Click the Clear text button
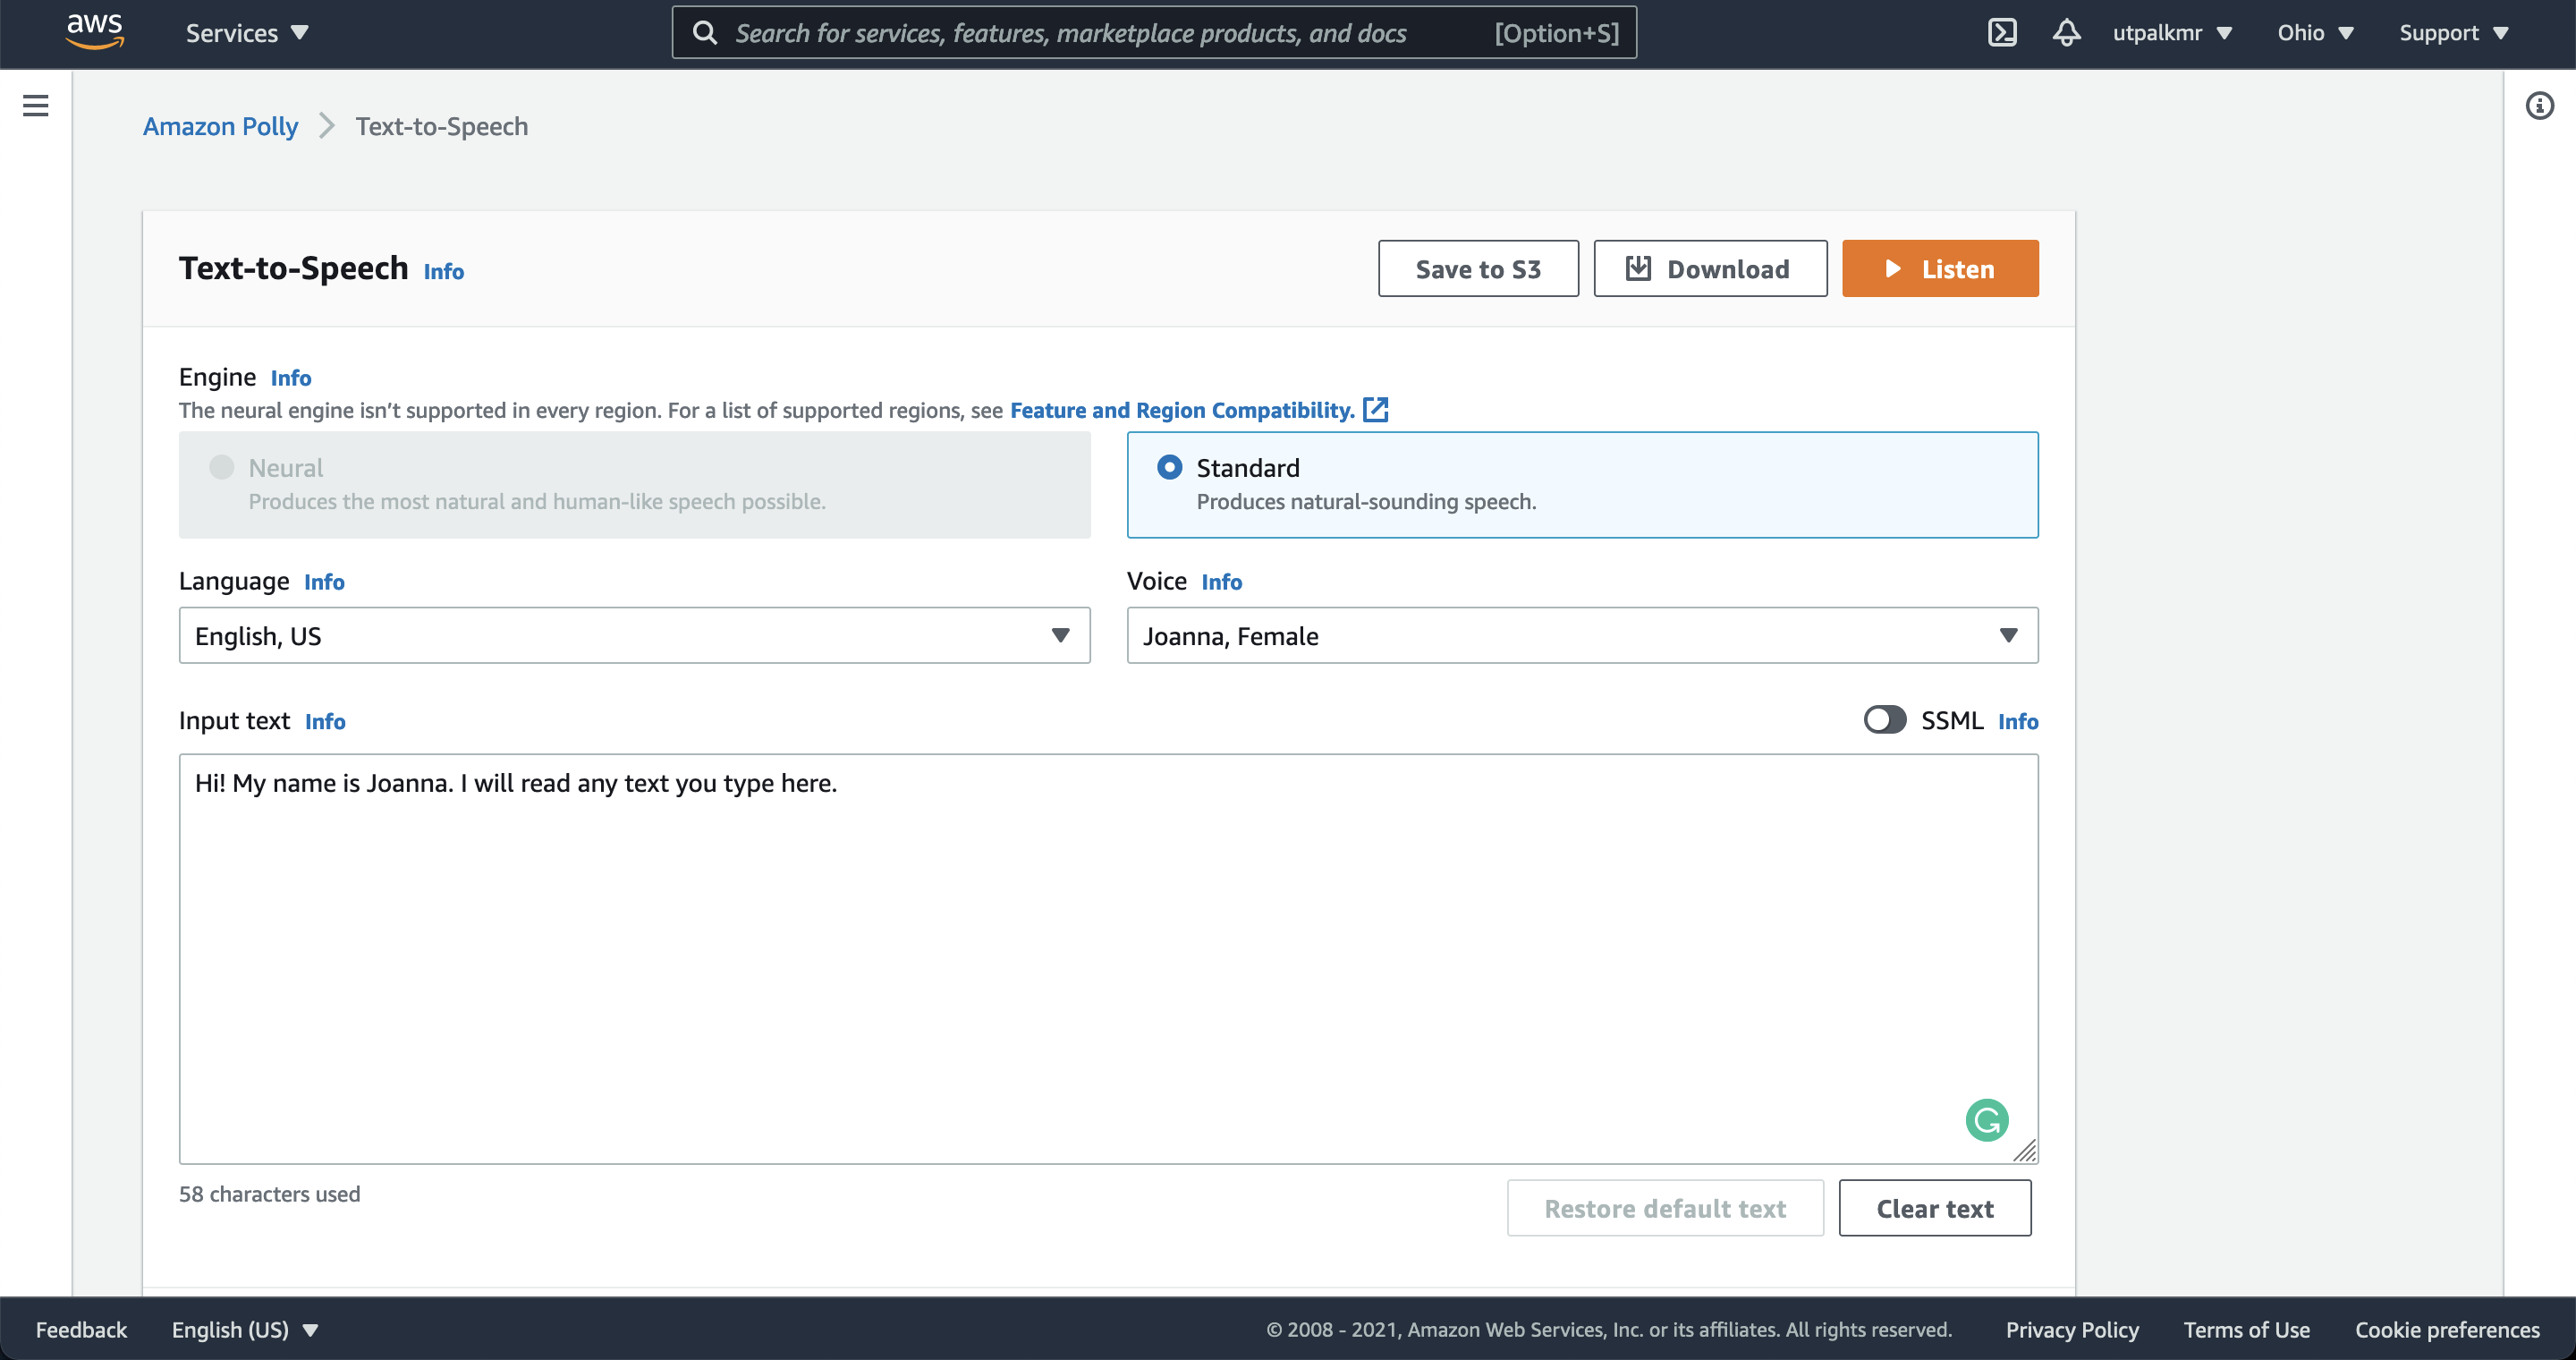 coord(1934,1208)
